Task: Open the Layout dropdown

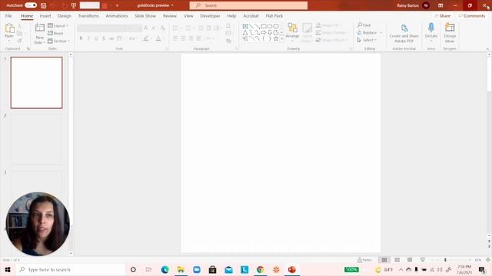Action: (x=58, y=25)
